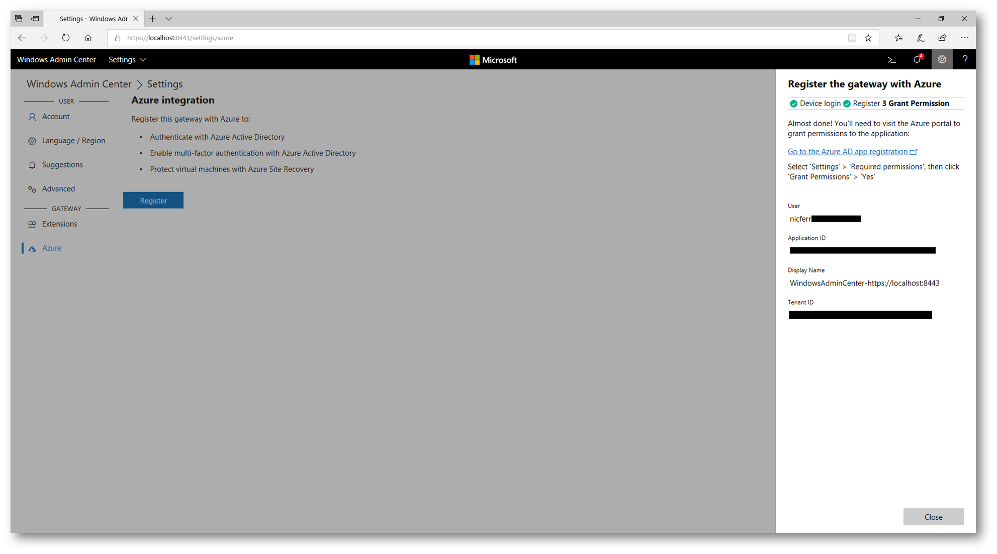Open a new browser tab
997x554 pixels.
(152, 19)
